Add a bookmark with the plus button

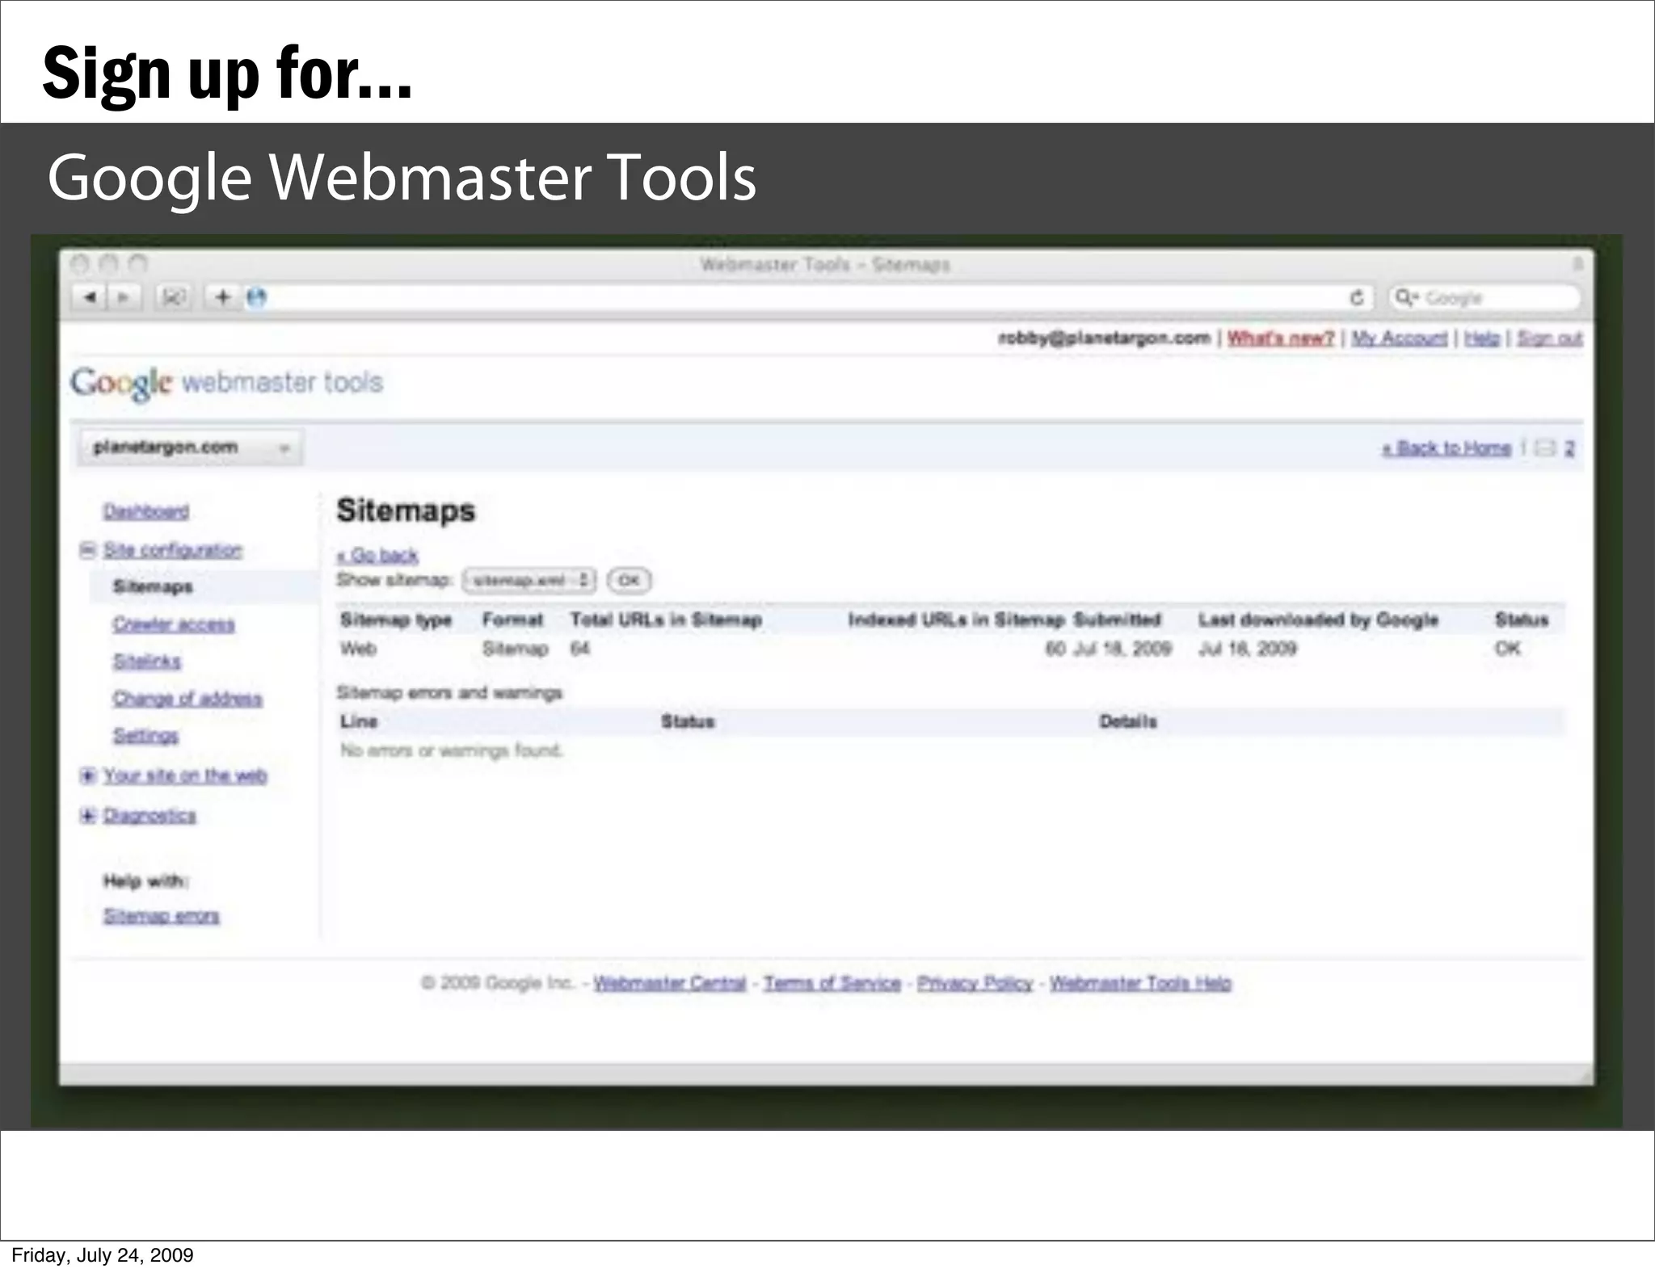223,297
